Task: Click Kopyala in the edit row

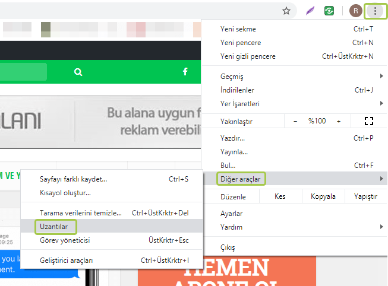Action: (323, 196)
